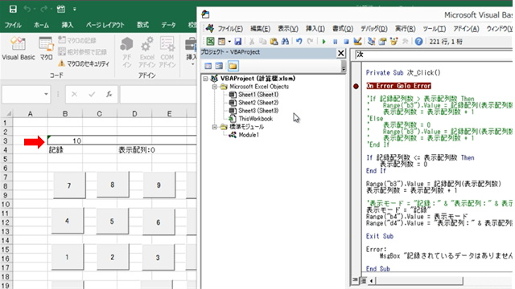Click the Redo icon in VBA toolbar
This screenshot has width=515, height=289.
point(310,41)
